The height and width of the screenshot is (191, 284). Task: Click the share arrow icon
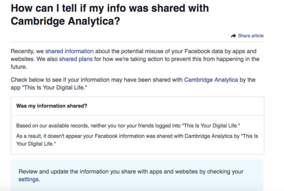tap(233, 36)
